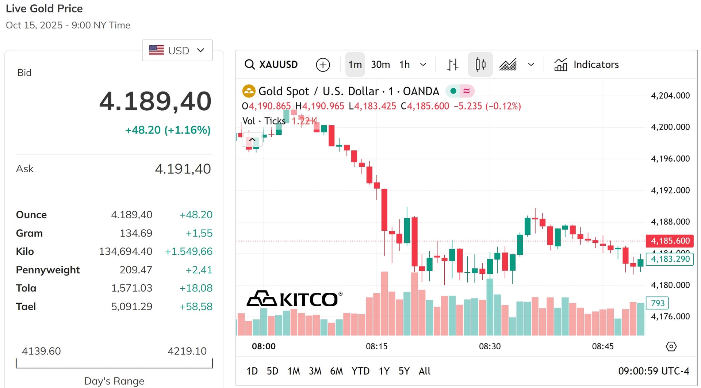Viewport: 701px width, 388px height.
Task: Click the gold coin symbol icon
Action: pos(249,91)
